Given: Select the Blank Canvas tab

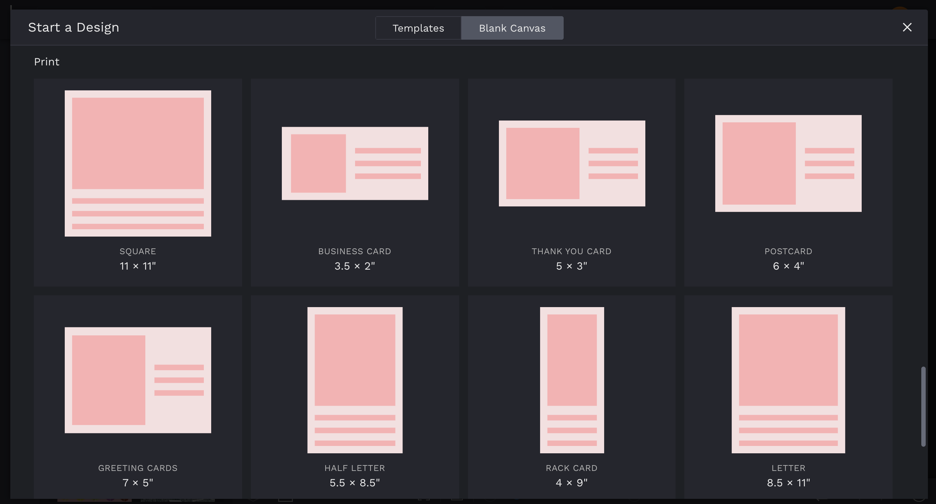Looking at the screenshot, I should tap(512, 28).
